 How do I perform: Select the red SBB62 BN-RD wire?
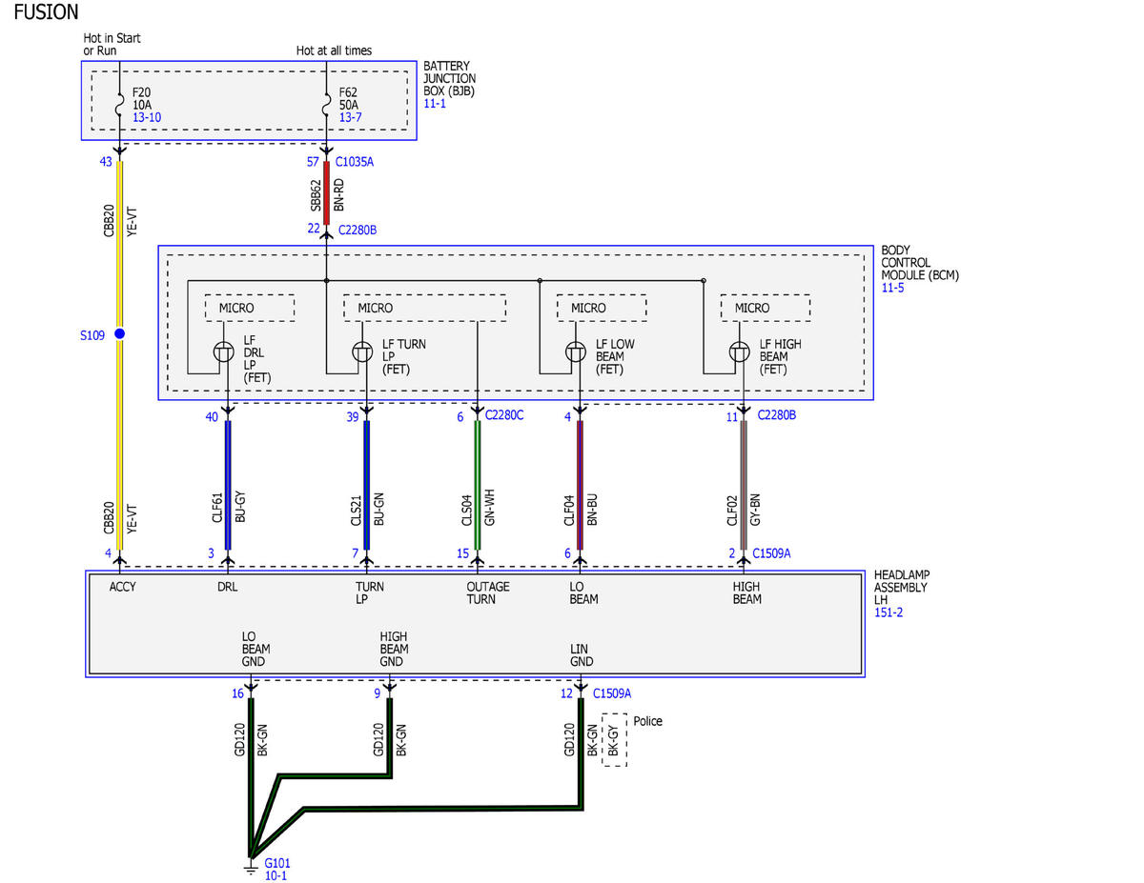pyautogui.click(x=326, y=192)
